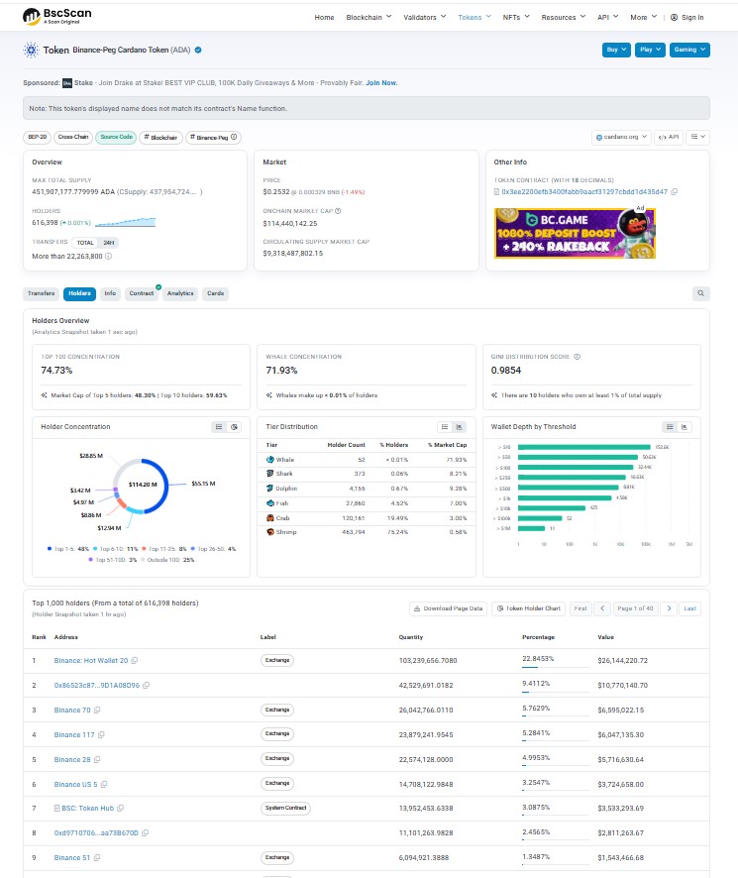Open the Analytics tab
Screen dimensions: 738x878
[180, 293]
